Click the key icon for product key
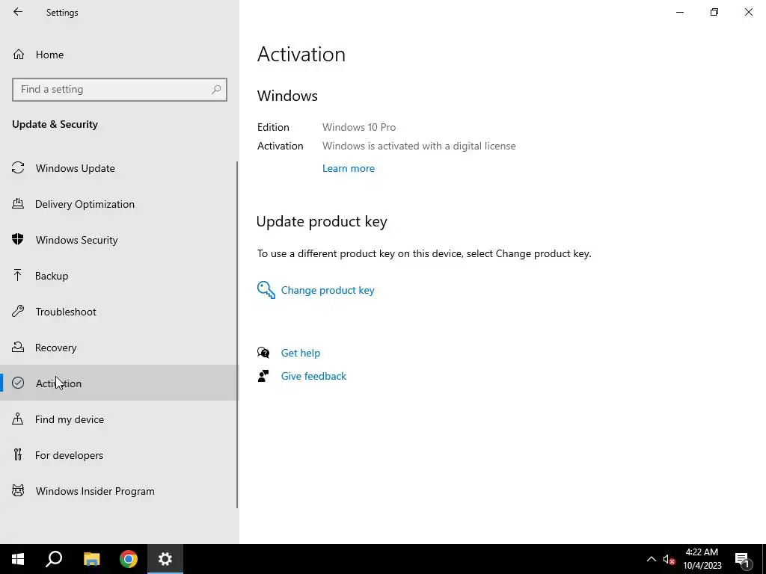Viewport: 766px width, 574px height. pos(266,290)
